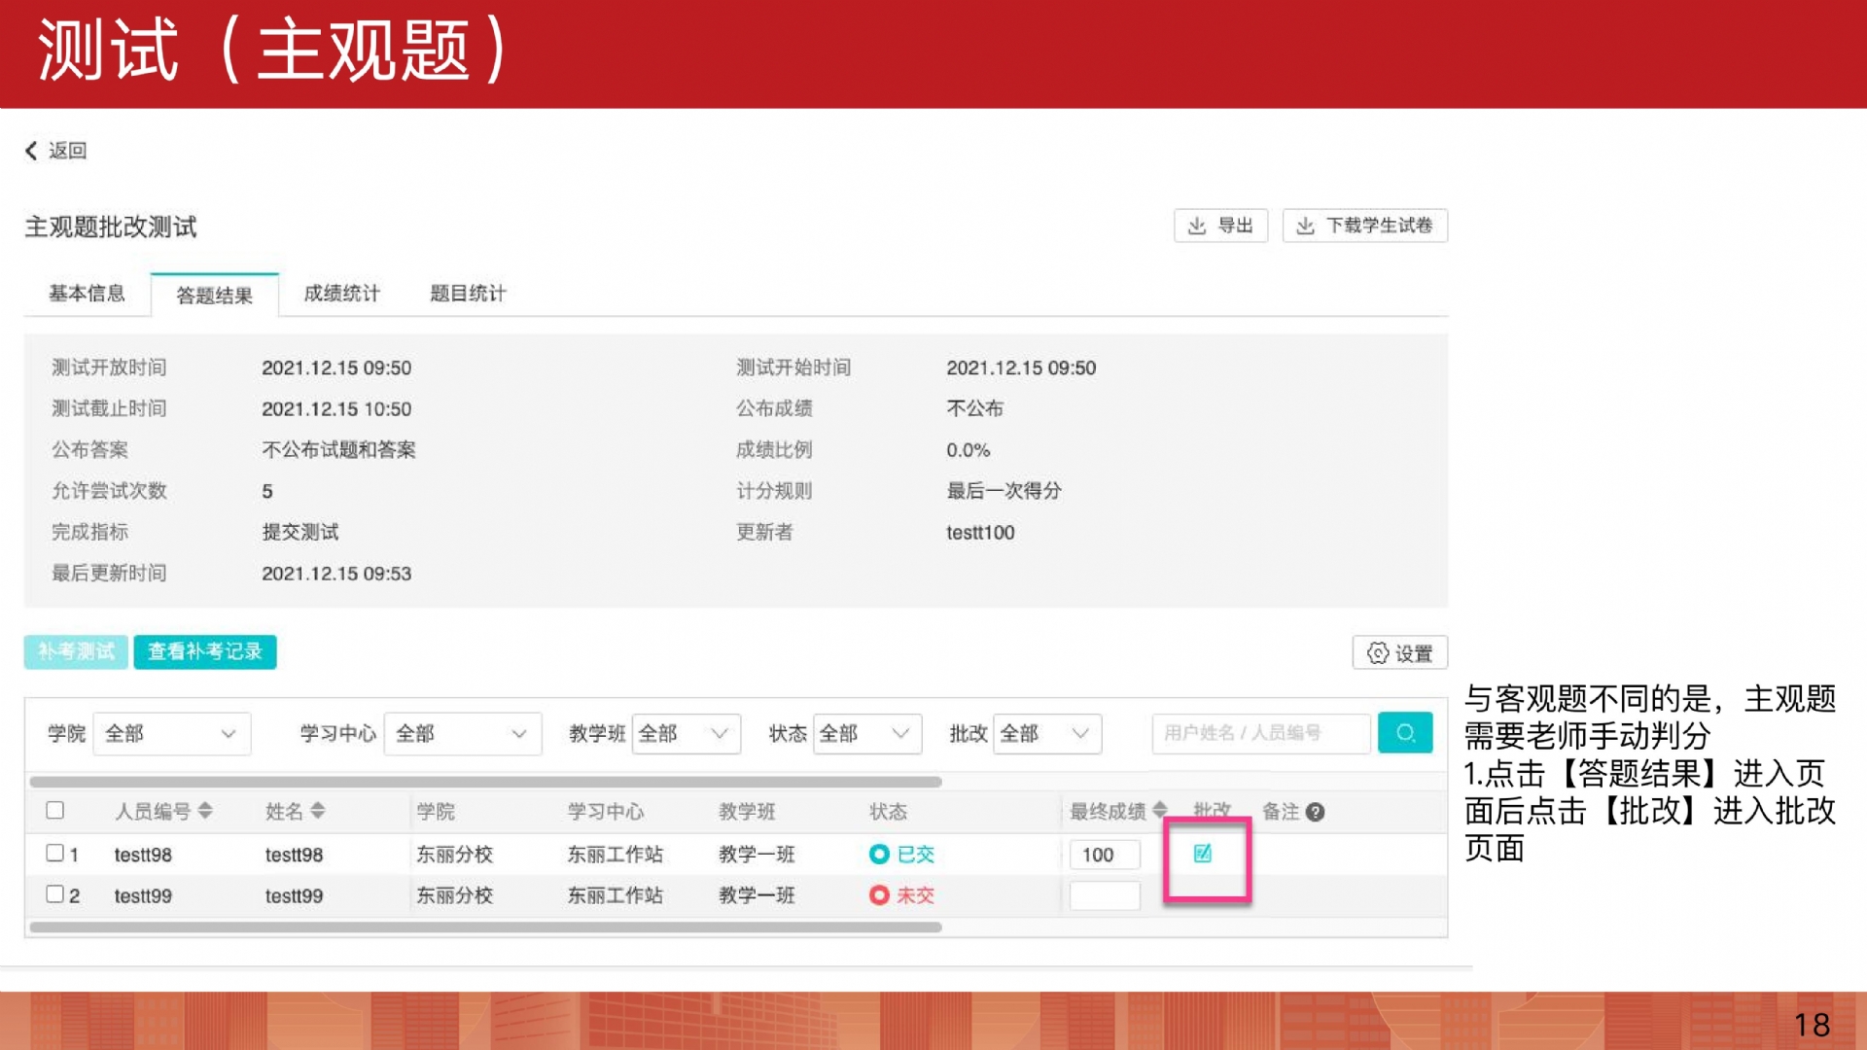Switch to the 成绩统计 tab
Screen dimensions: 1867x1050
[341, 294]
